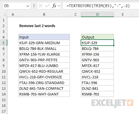This screenshot has height=114, width=139.
Task: Click the select-all triangle at grid corner
Action: [5, 15]
